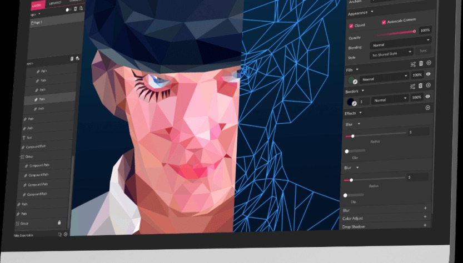Viewport: 463px width, 263px height.
Task: Hide the fill using its eye icon
Action: click(428, 74)
